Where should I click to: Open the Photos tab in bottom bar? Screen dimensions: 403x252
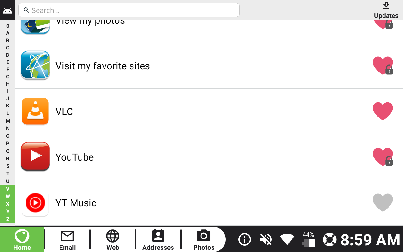[204, 240]
